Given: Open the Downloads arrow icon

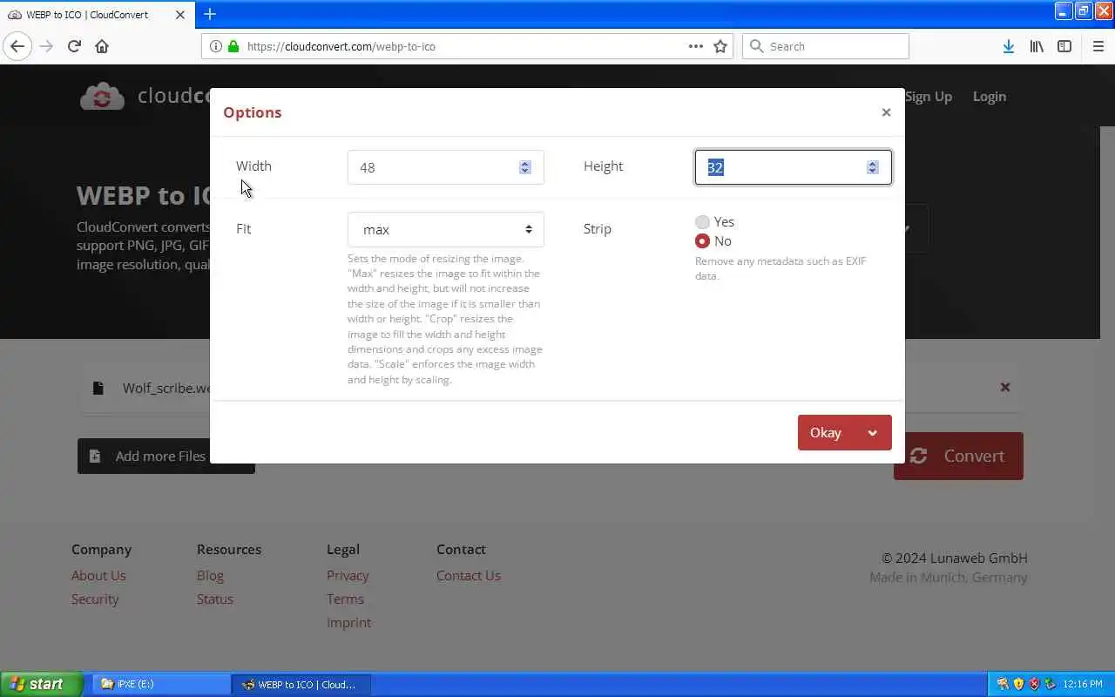Looking at the screenshot, I should click(1008, 46).
